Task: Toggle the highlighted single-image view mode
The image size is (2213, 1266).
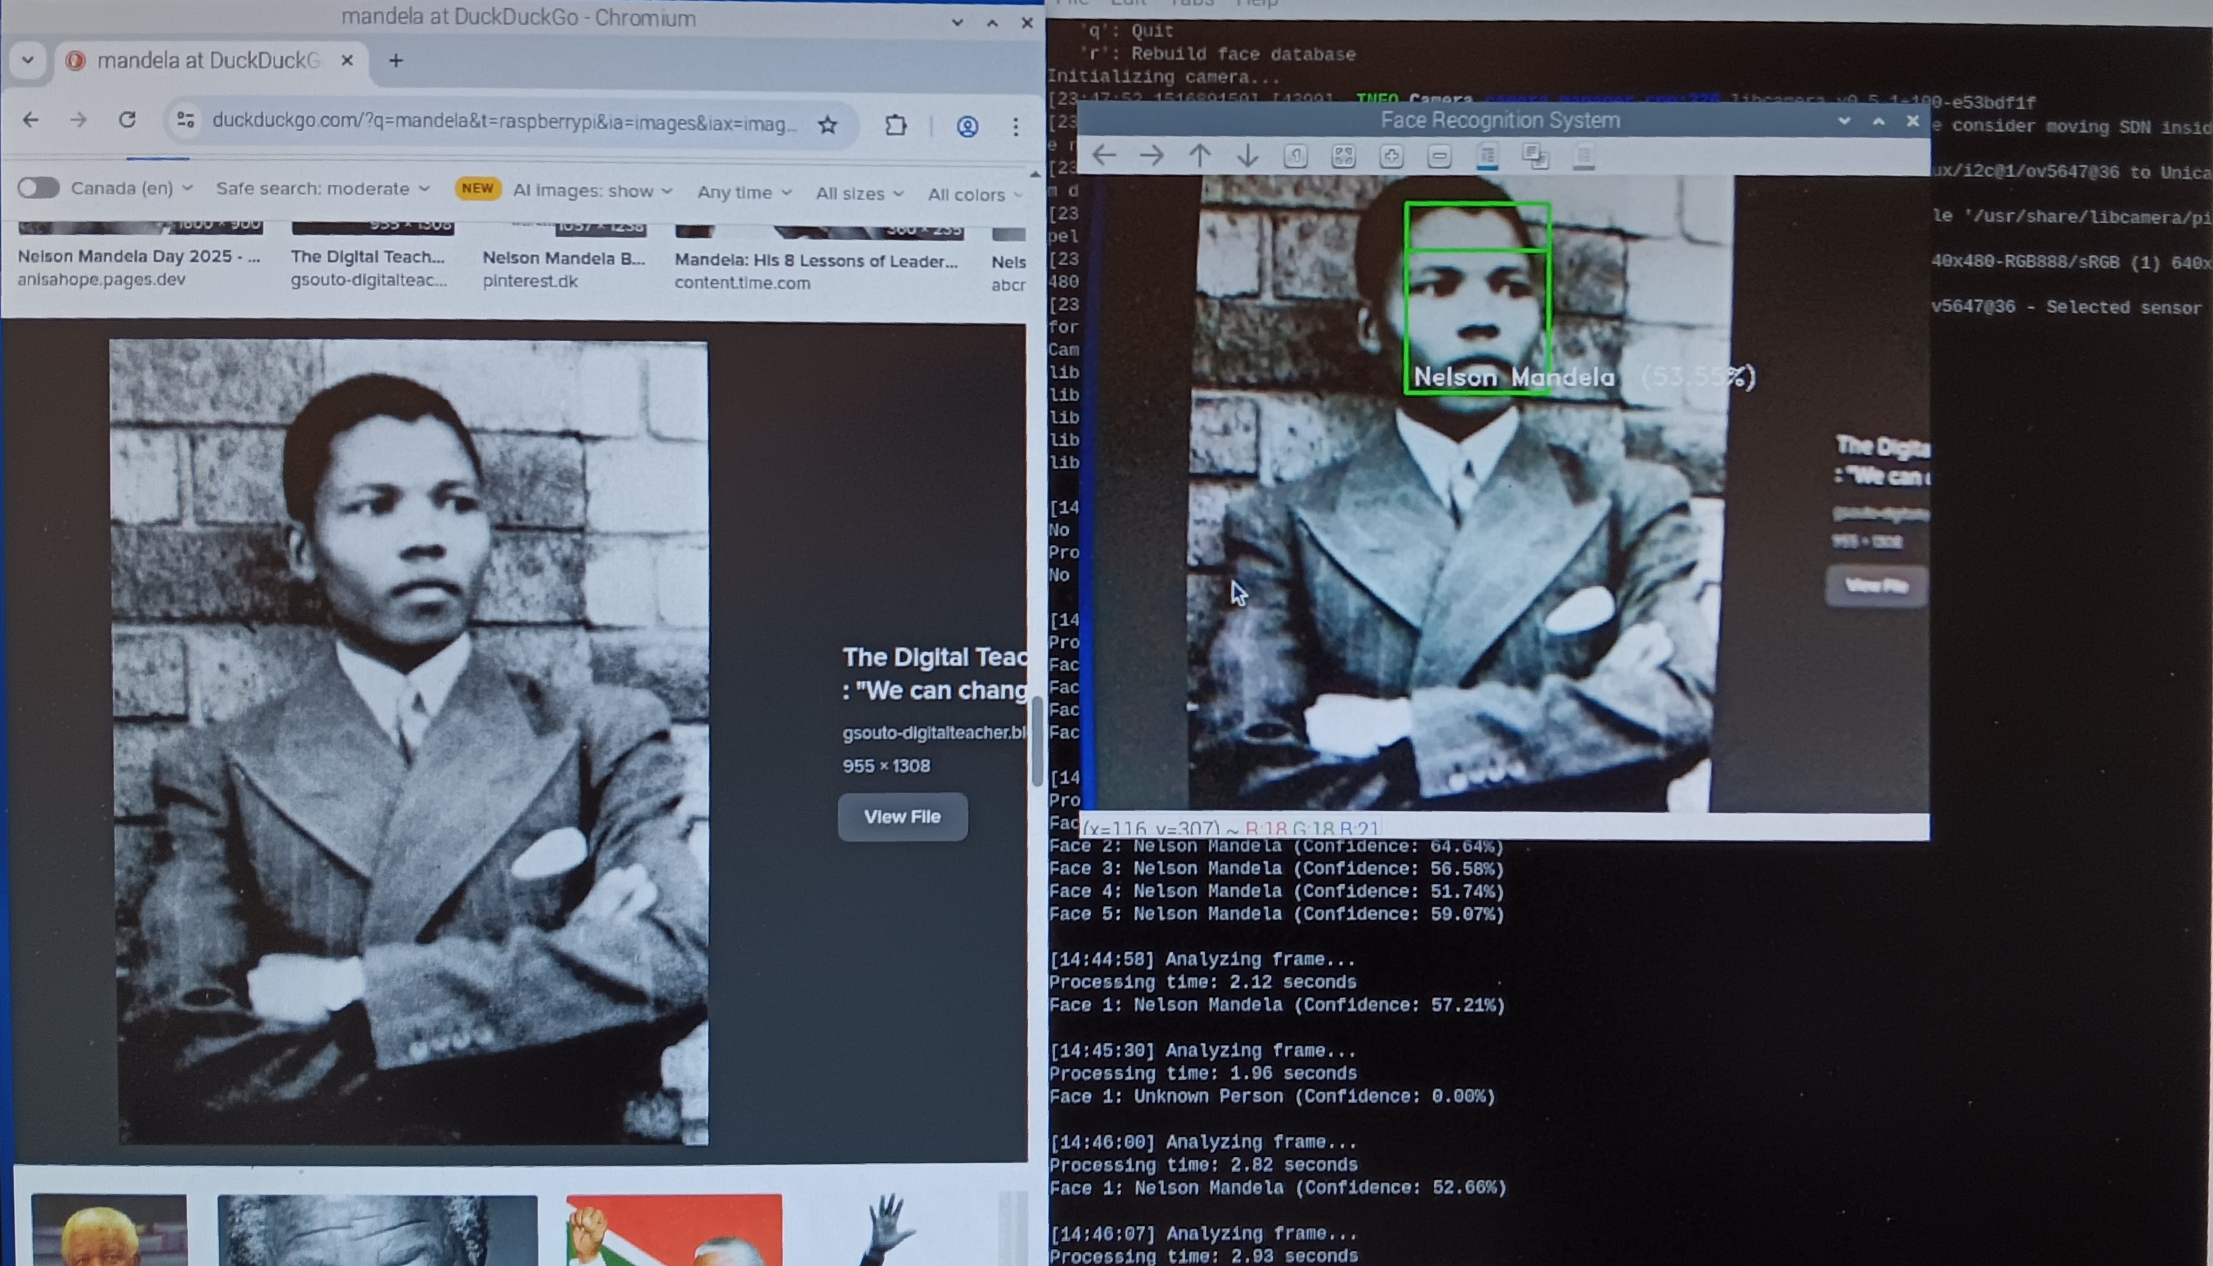Action: click(1488, 157)
